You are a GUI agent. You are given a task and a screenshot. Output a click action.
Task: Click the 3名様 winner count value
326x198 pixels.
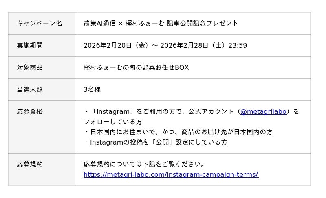coord(92,89)
